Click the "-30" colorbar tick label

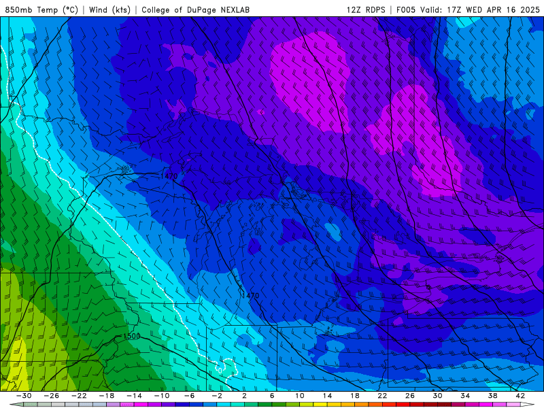point(24,396)
